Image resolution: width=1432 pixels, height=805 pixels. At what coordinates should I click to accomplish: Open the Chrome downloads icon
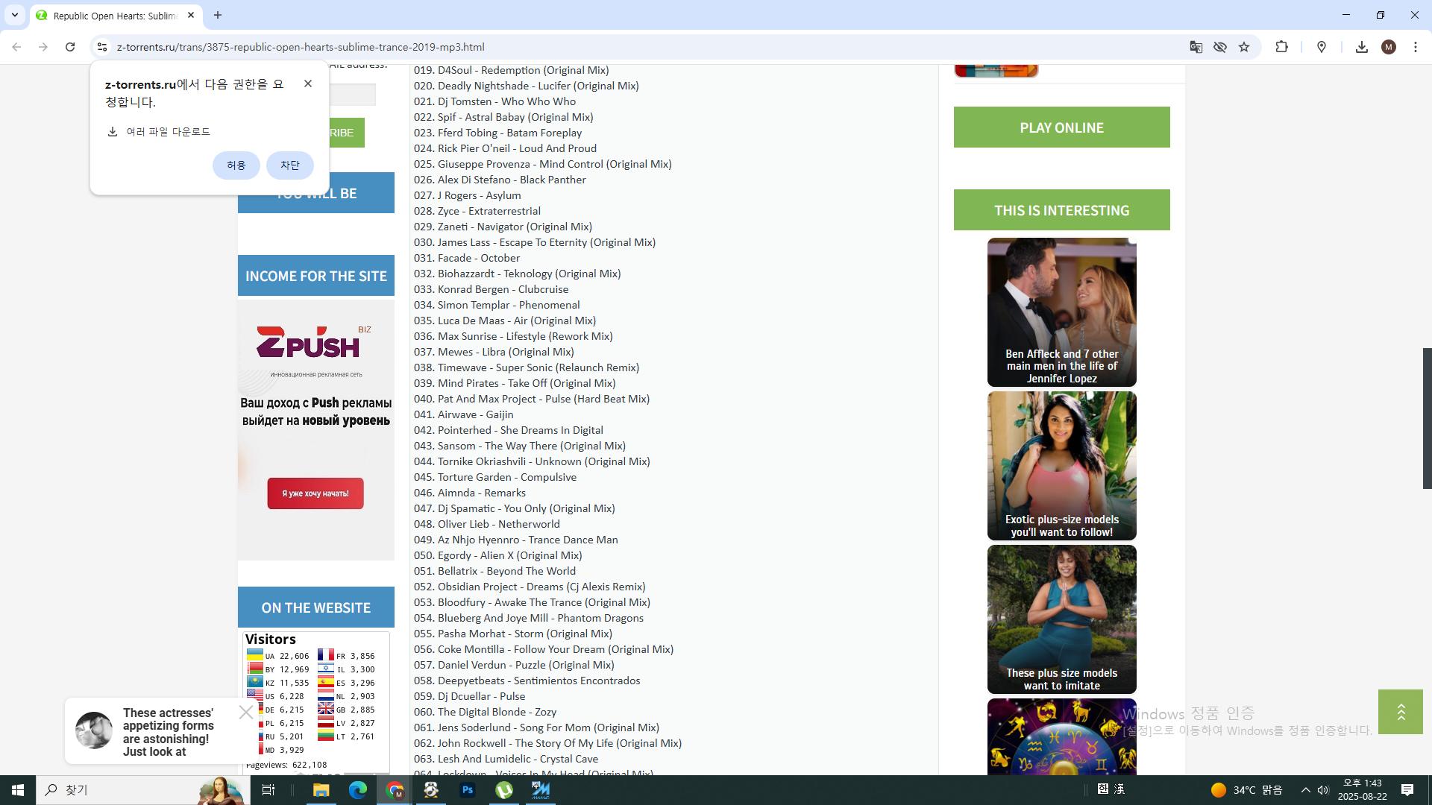[1362, 47]
